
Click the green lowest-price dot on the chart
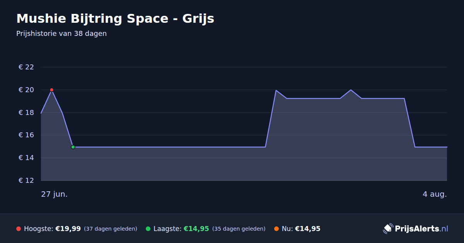[73, 147]
